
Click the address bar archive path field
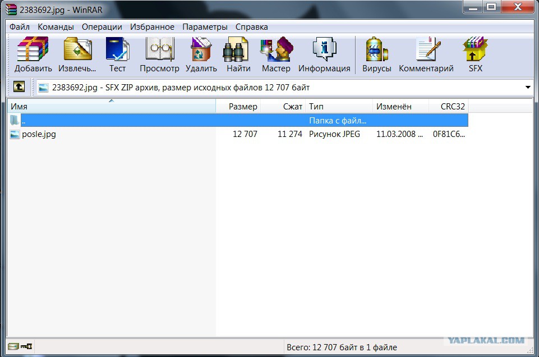pos(280,88)
